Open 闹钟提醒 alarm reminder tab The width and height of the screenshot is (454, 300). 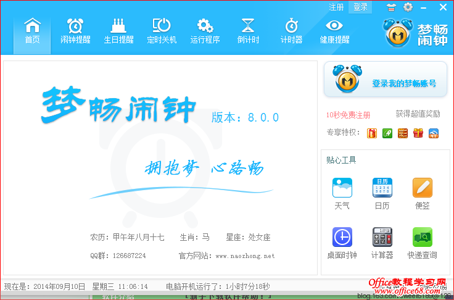[75, 31]
